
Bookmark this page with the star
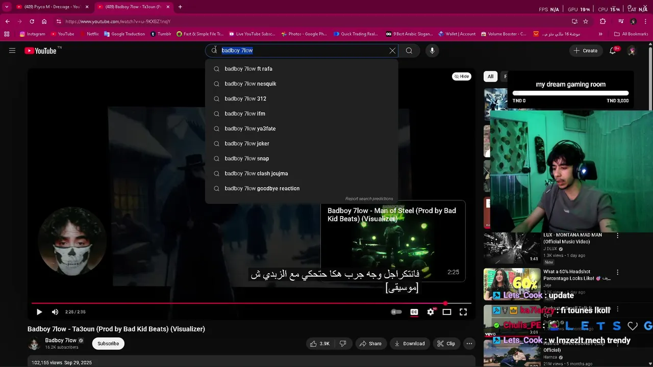[586, 21]
